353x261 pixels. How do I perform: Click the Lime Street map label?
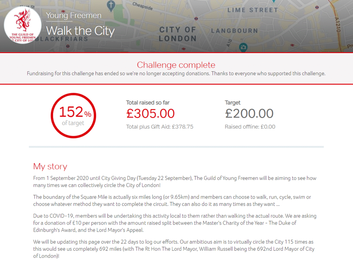pos(252,10)
